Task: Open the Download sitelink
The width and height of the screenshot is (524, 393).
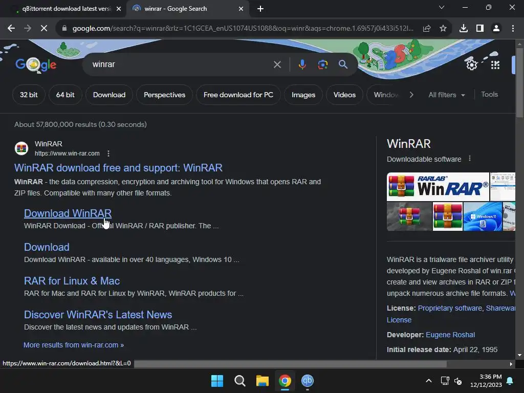Action: (47, 247)
